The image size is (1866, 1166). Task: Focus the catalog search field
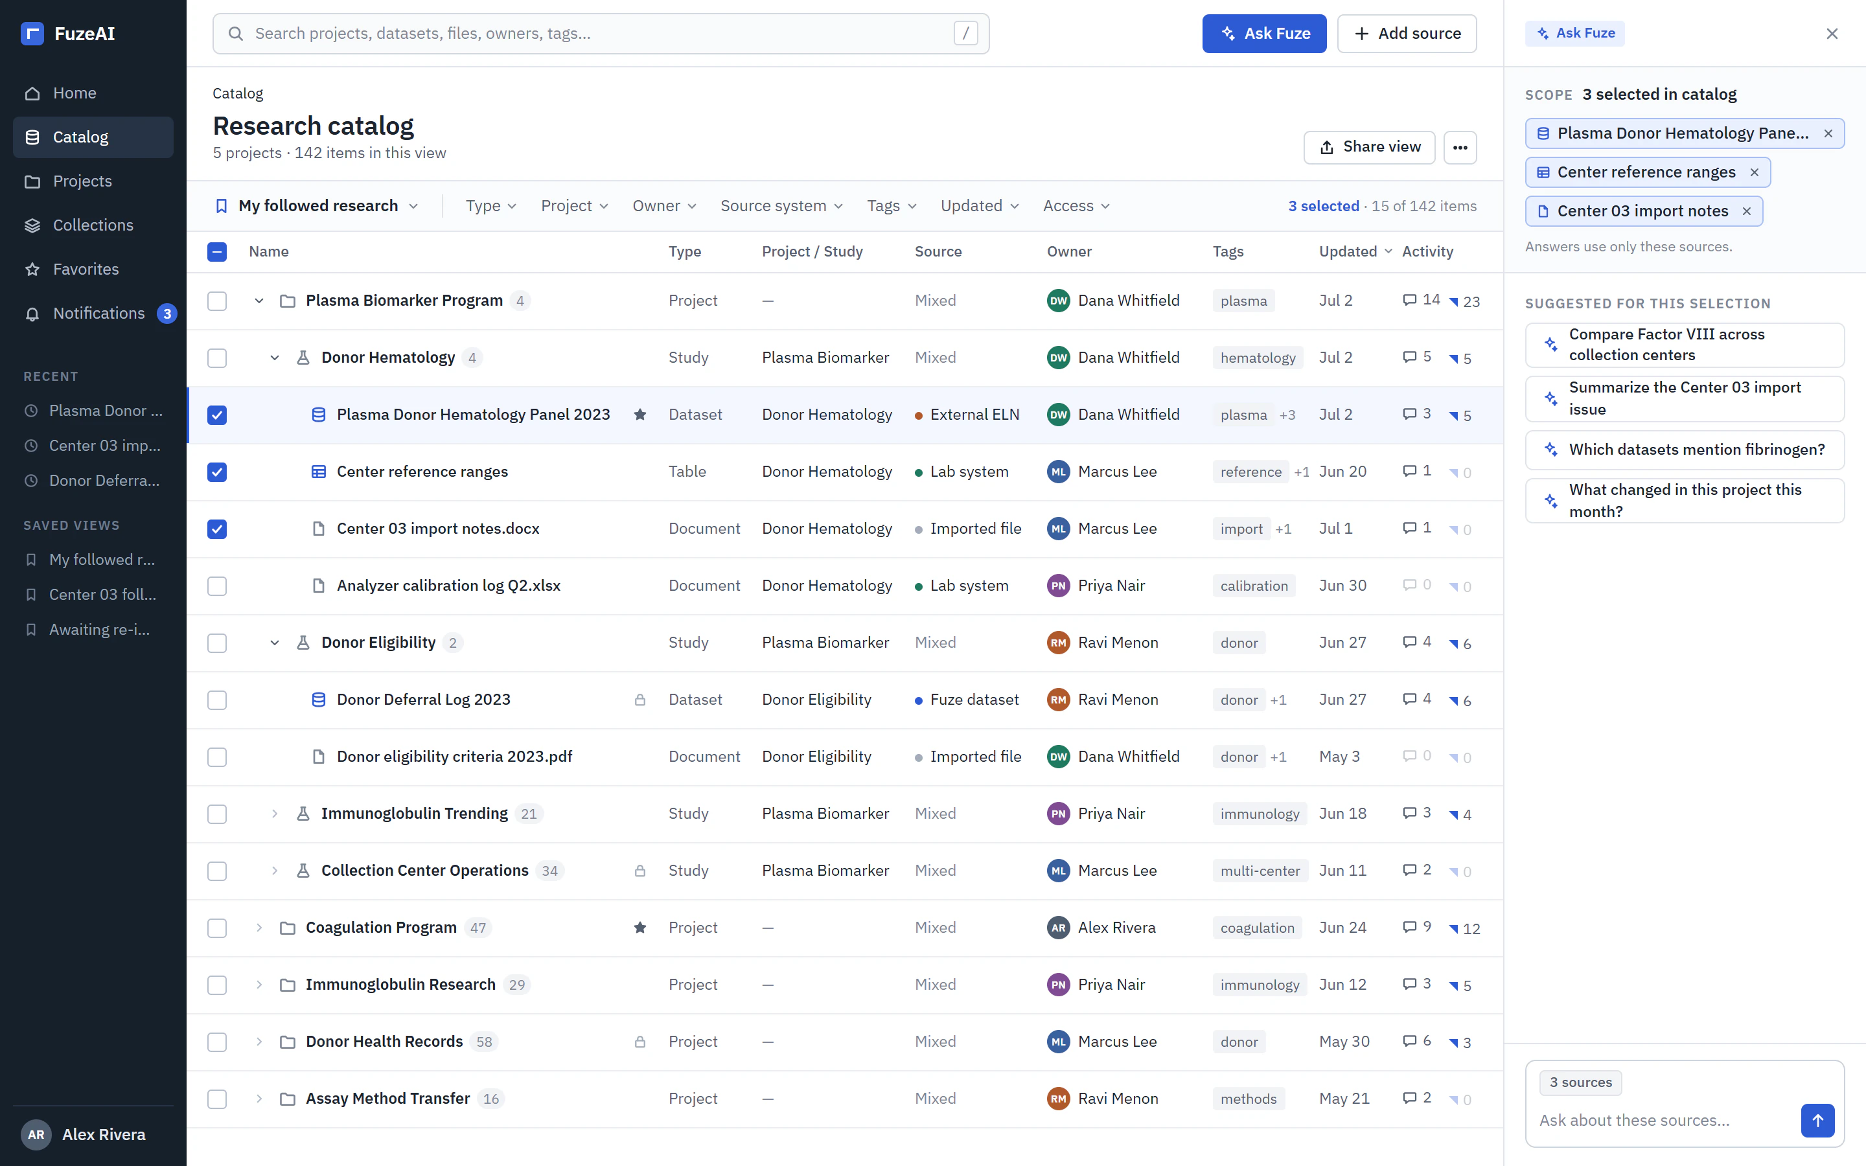pos(601,33)
